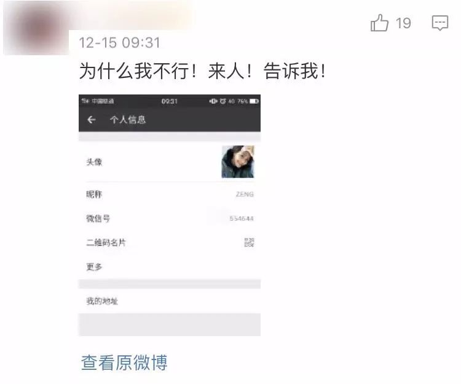
Task: Open the profile photo thumbnail in 头像 row
Action: click(237, 162)
